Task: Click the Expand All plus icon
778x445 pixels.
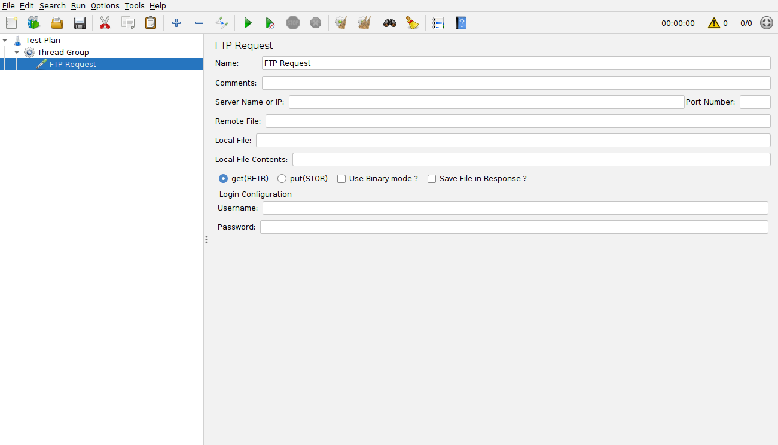Action: (x=176, y=23)
